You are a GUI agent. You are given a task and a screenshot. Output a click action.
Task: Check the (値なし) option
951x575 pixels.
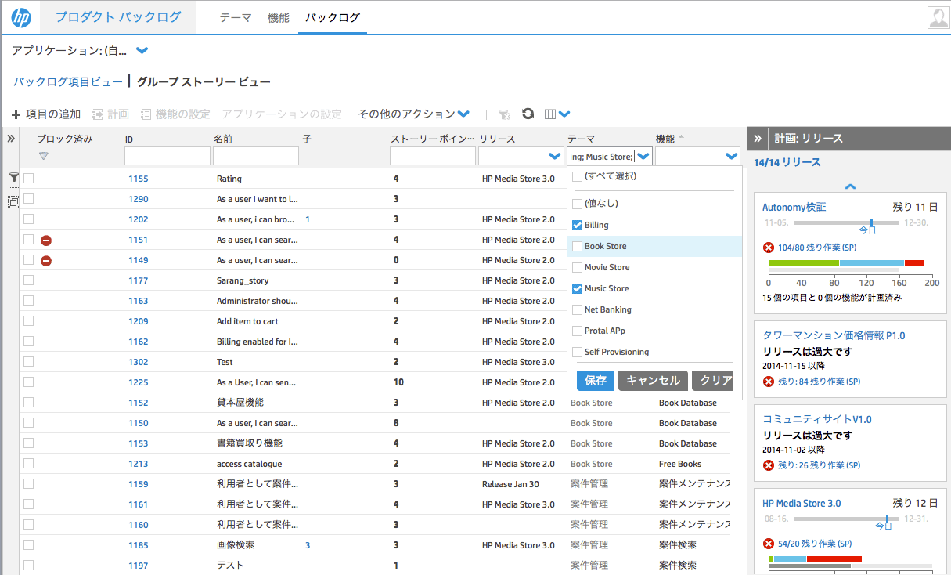[578, 204]
